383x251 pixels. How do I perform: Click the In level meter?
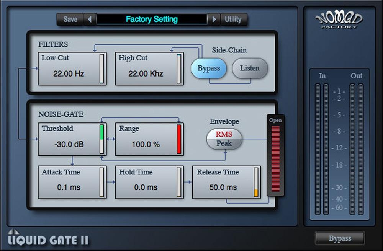click(x=322, y=149)
